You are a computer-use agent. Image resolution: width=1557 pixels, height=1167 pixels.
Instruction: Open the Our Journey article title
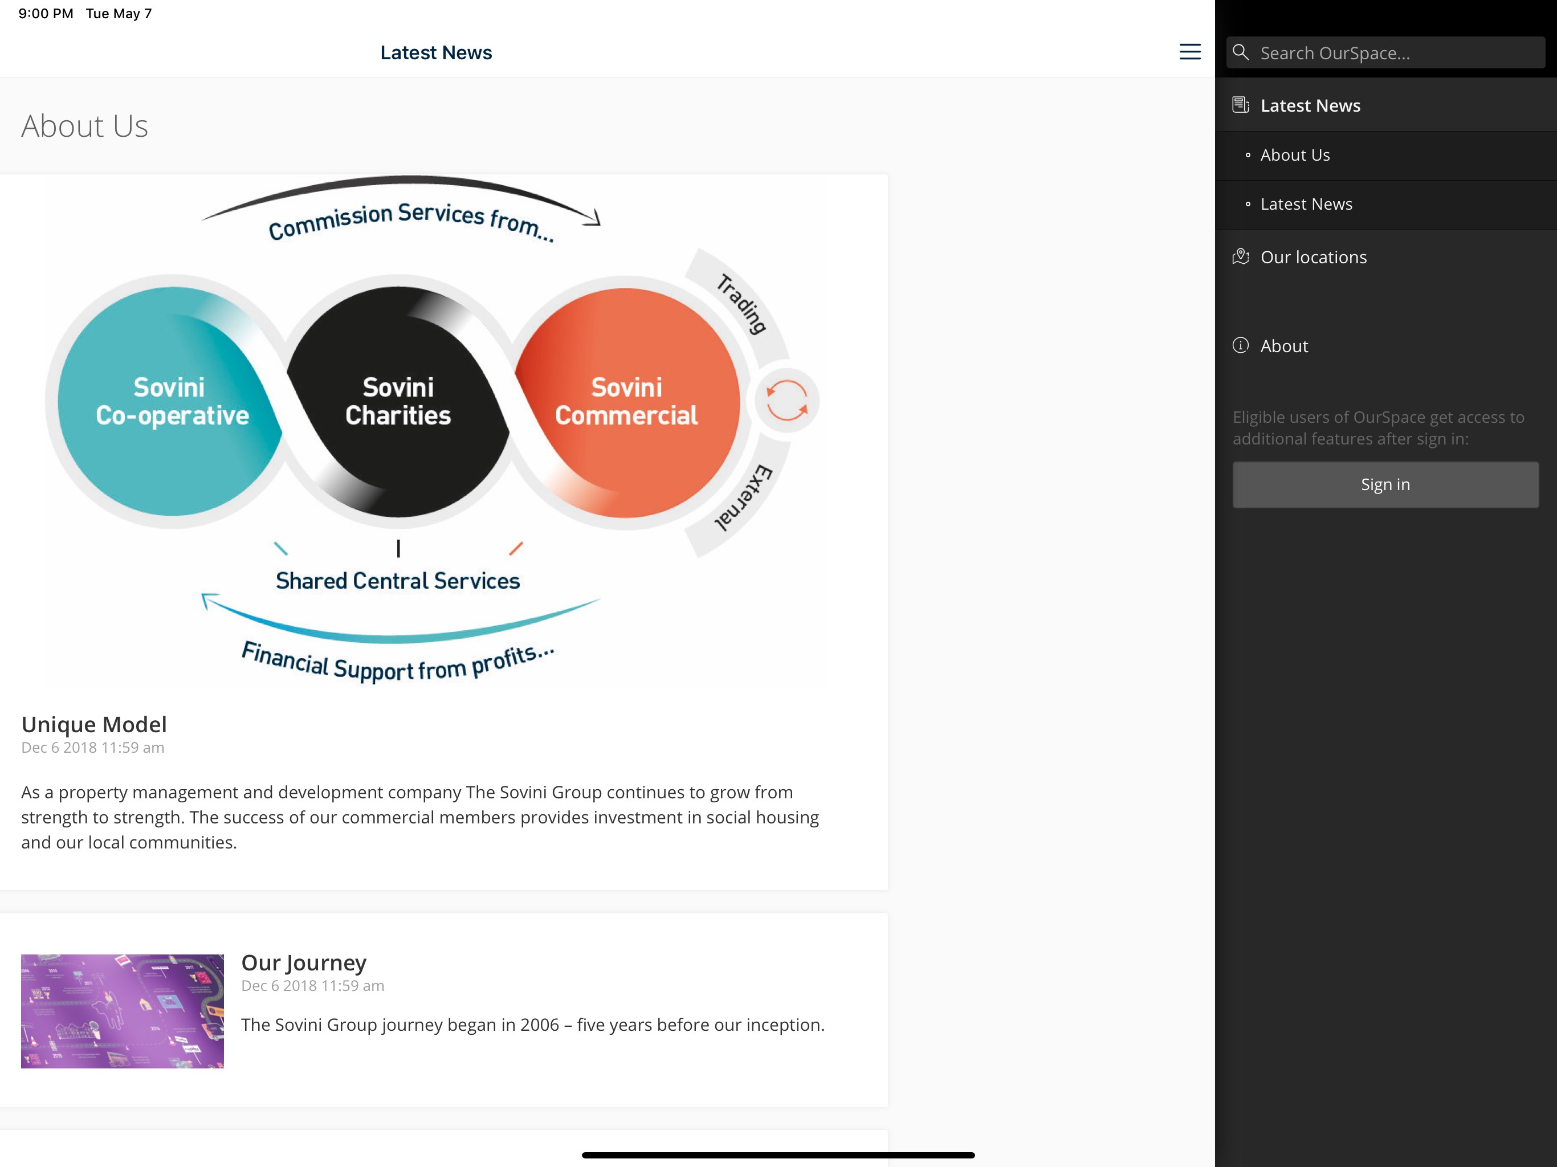pyautogui.click(x=303, y=963)
